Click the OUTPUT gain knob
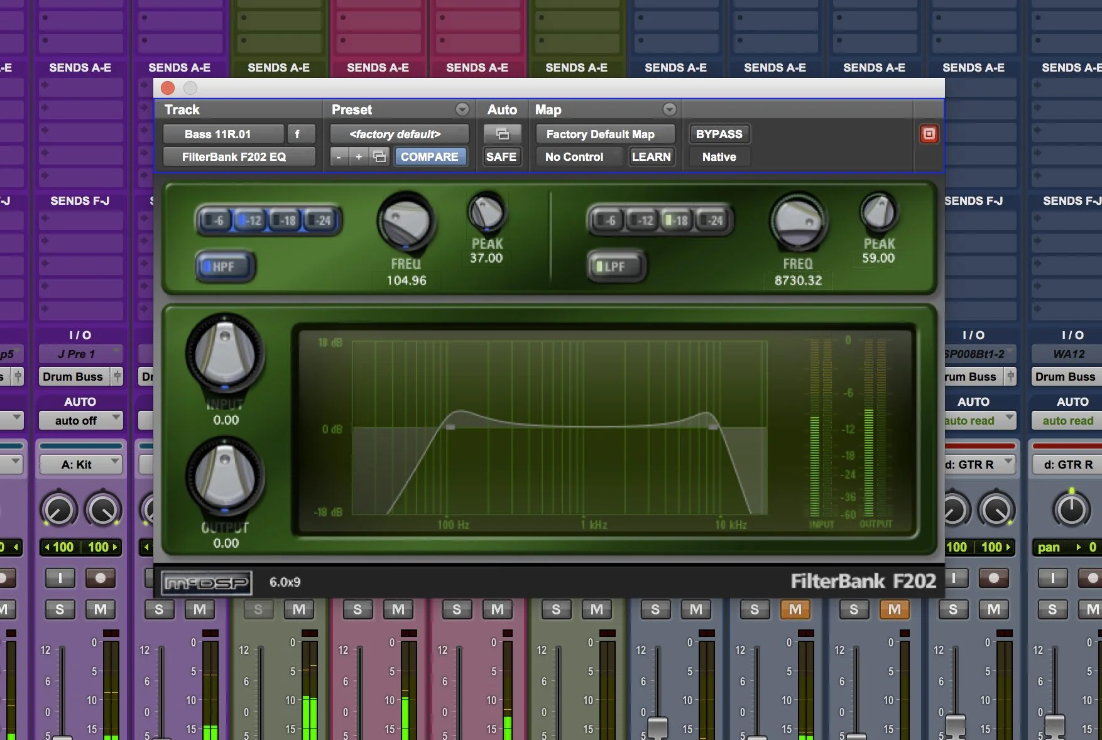This screenshot has height=740, width=1102. point(225,477)
